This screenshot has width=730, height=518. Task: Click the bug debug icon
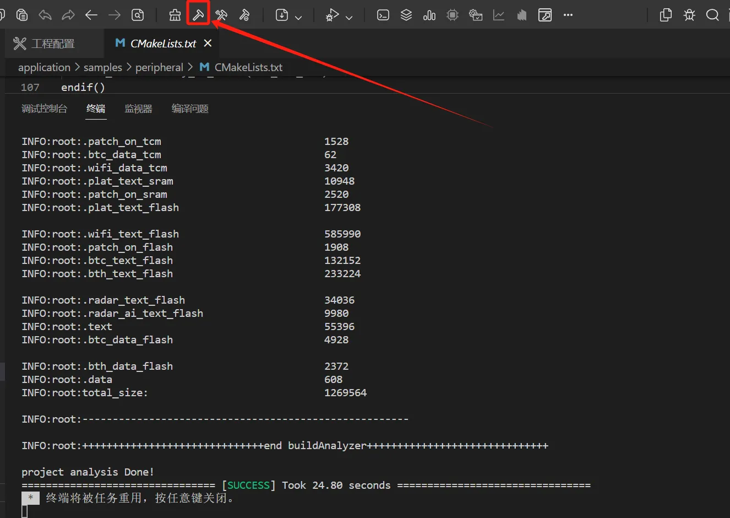click(x=689, y=15)
